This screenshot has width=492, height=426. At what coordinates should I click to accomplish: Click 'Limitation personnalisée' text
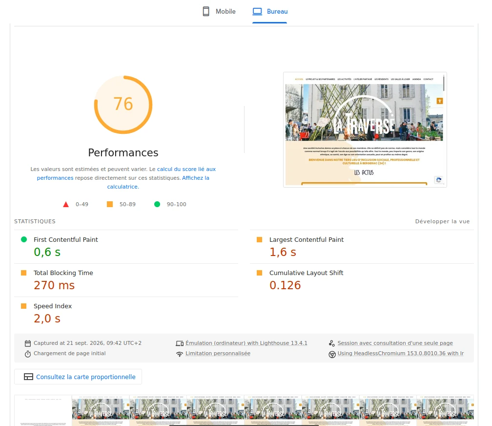(218, 353)
